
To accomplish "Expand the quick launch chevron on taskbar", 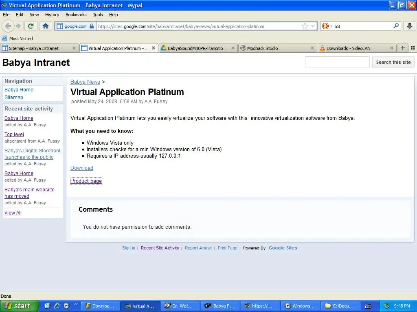I will click(x=76, y=304).
